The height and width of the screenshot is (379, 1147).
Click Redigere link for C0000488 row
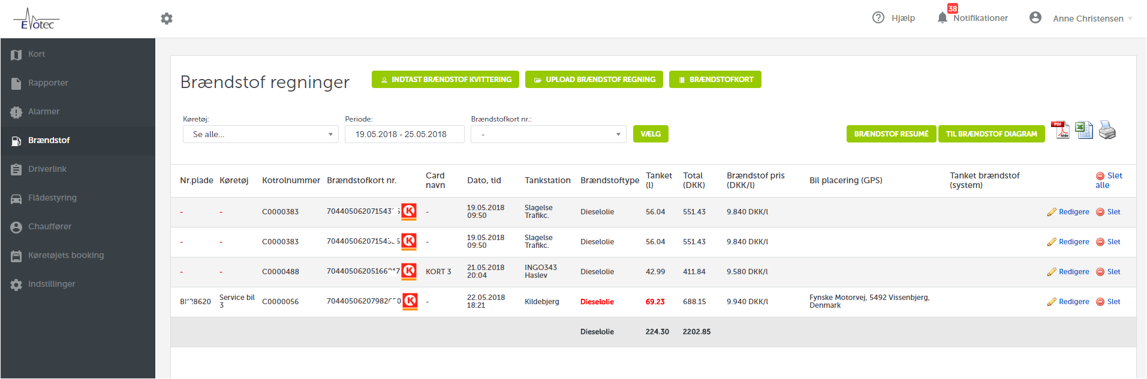coord(1068,272)
